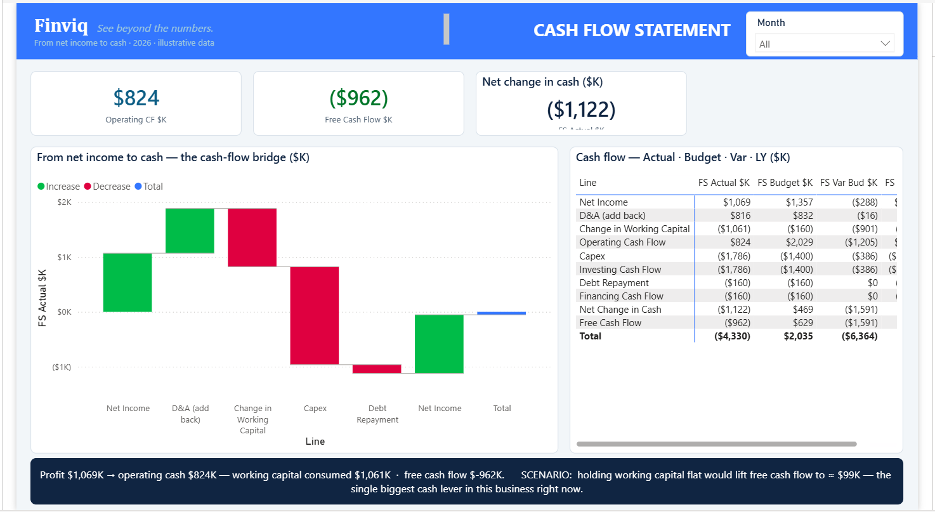The width and height of the screenshot is (935, 512).
Task: Click the Net Income row label in table
Action: [603, 202]
